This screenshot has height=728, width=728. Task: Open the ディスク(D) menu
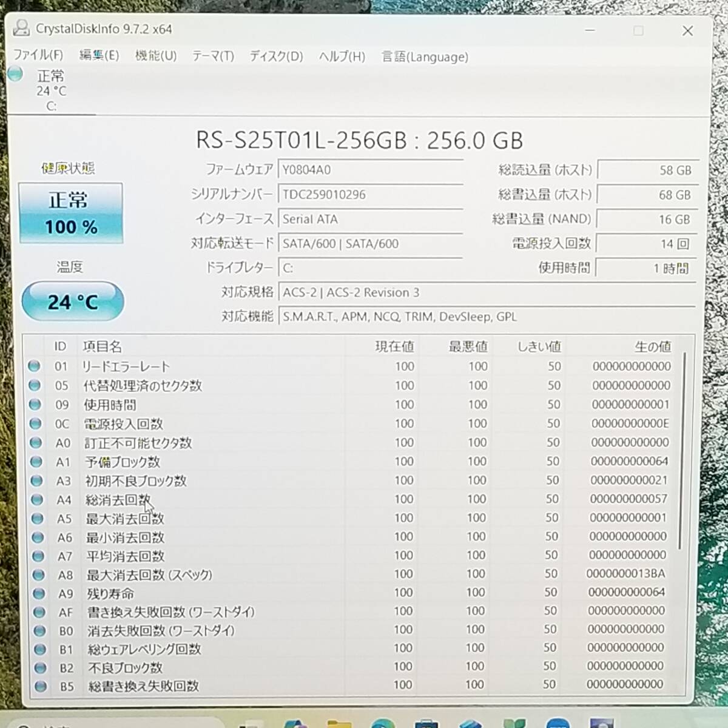(x=276, y=56)
